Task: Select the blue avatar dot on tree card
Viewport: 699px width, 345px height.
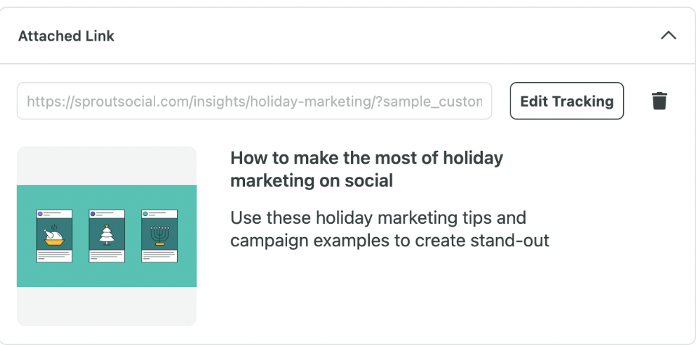Action: point(93,214)
